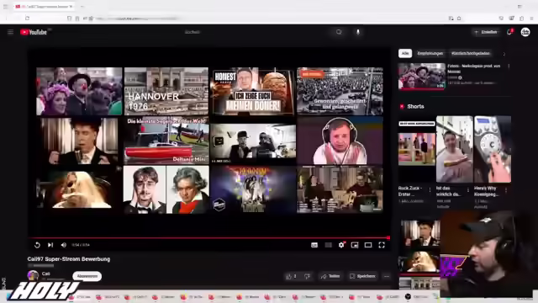Click the Speichern save button
This screenshot has height=303, width=538.
(x=362, y=276)
